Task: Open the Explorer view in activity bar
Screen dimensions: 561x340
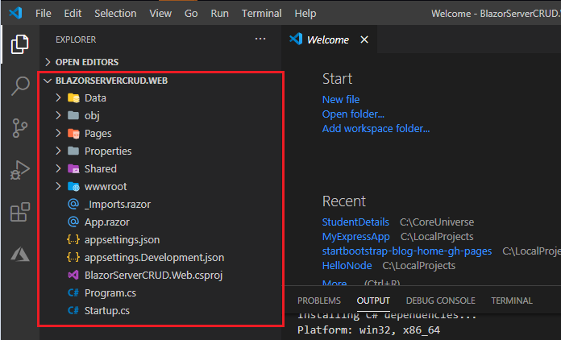Action: tap(19, 45)
